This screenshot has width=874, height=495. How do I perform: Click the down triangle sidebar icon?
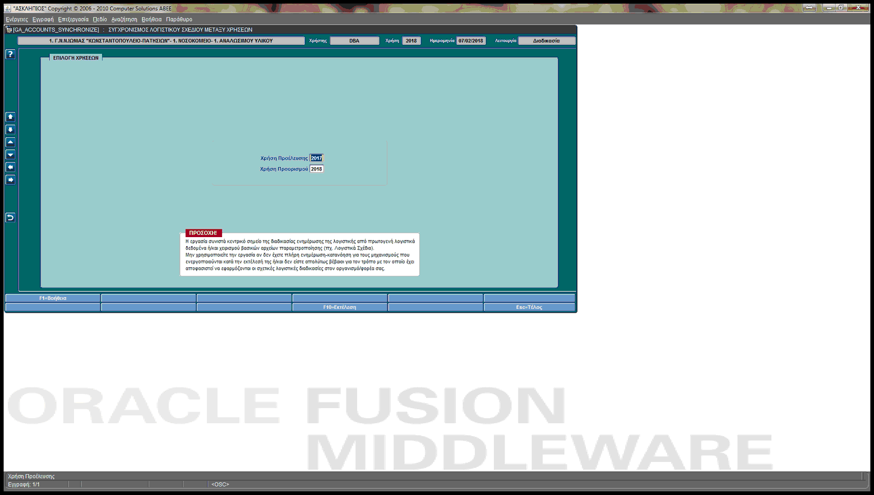[x=10, y=155]
